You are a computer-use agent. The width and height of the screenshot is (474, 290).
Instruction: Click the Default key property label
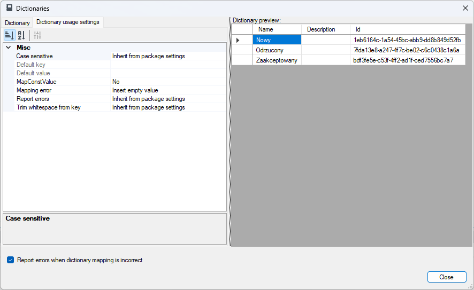coord(31,65)
